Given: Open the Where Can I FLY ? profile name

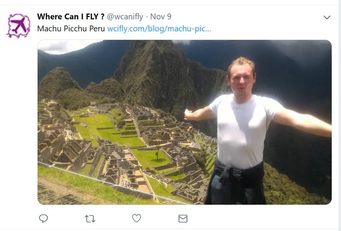Looking at the screenshot, I should click(x=71, y=17).
